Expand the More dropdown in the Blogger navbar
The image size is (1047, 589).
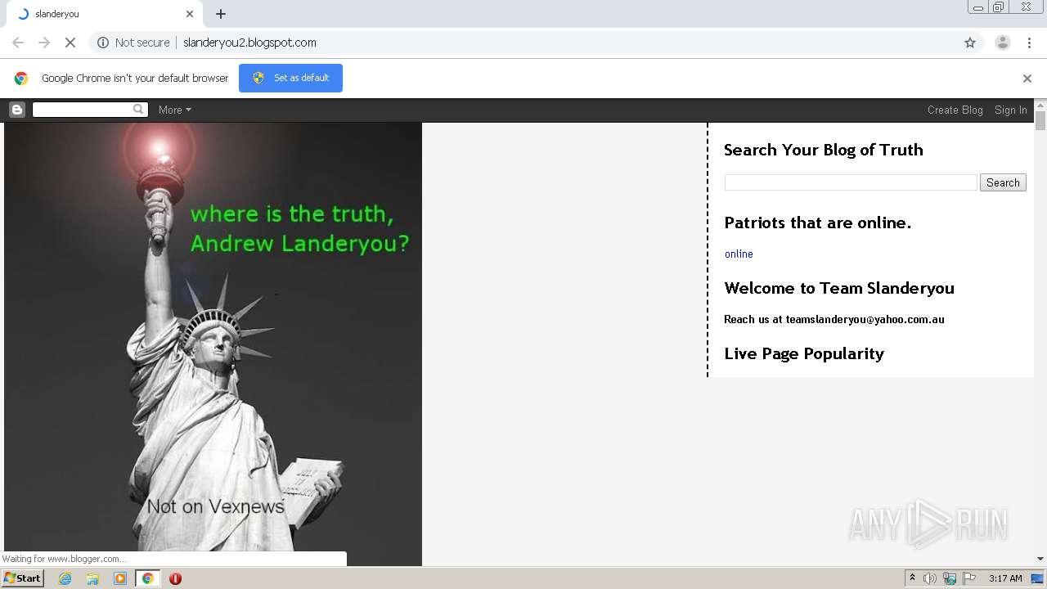point(175,110)
